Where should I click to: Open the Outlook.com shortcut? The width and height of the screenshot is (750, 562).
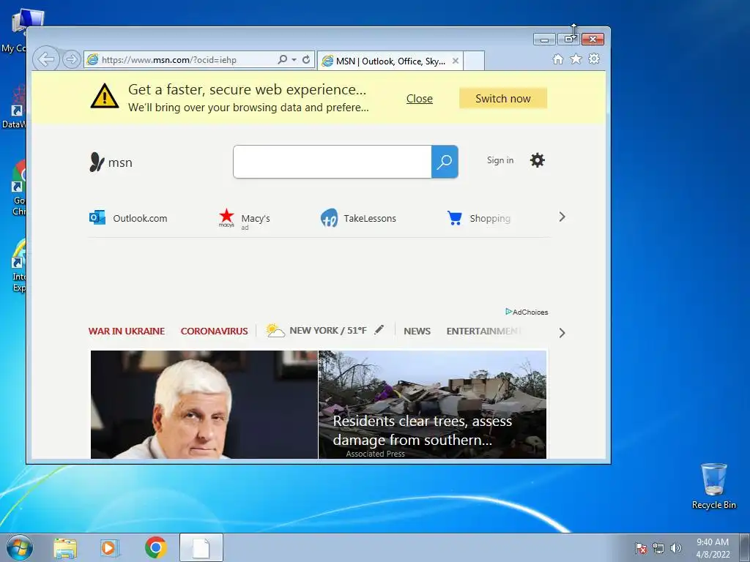[128, 218]
